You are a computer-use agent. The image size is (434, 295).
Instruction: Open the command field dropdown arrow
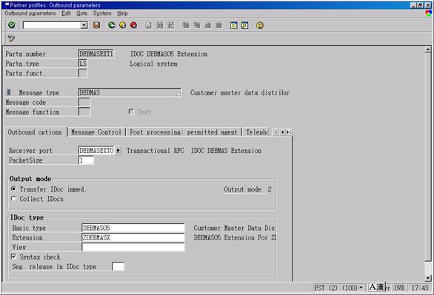tap(84, 25)
